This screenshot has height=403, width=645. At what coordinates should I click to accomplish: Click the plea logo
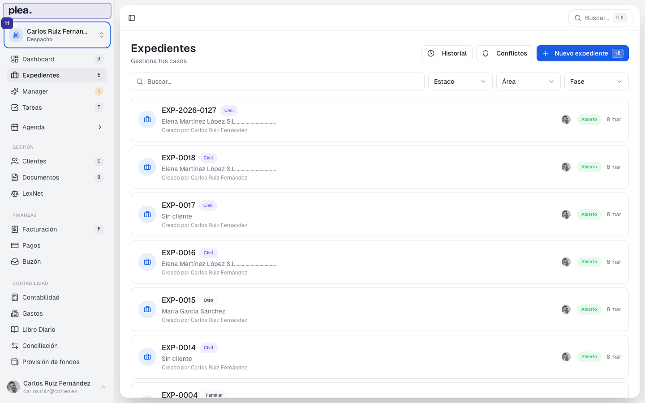click(20, 10)
